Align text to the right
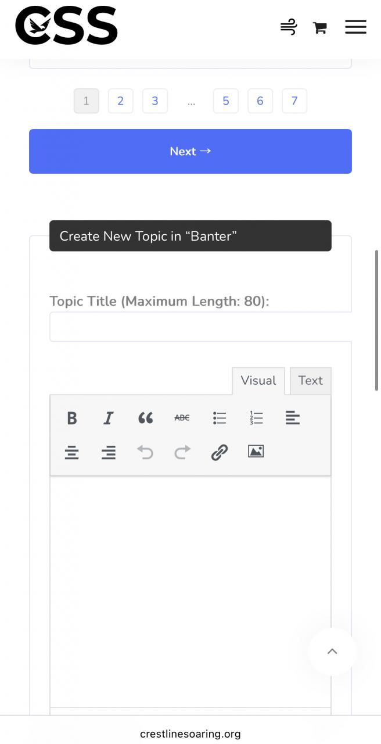 108,452
